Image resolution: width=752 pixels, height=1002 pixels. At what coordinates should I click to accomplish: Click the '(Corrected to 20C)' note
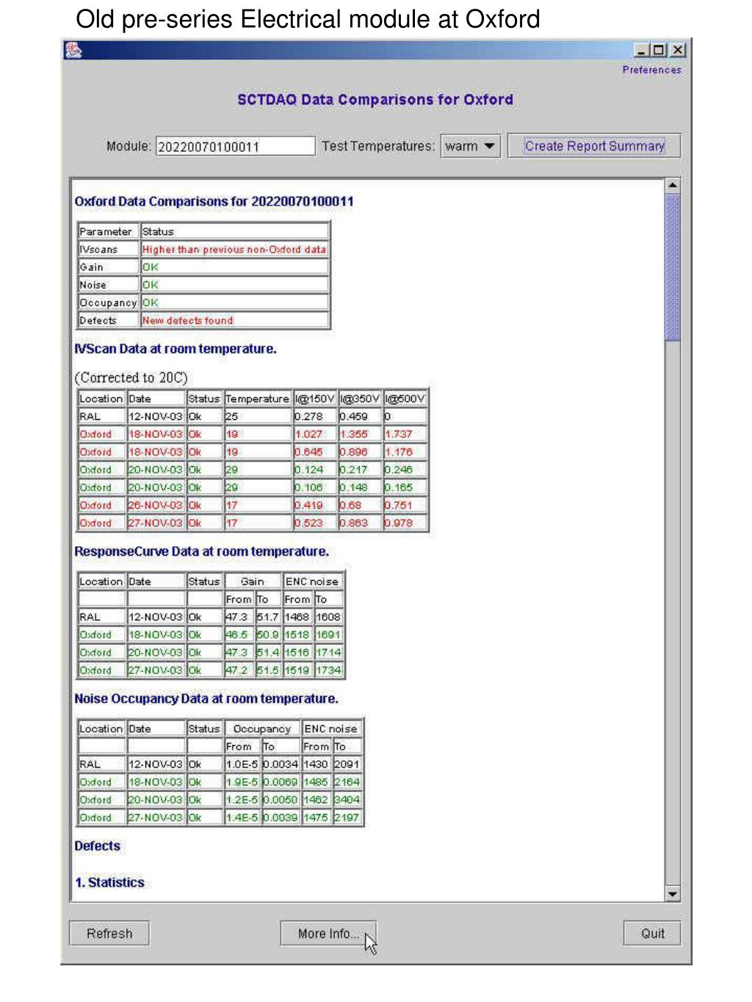click(131, 378)
